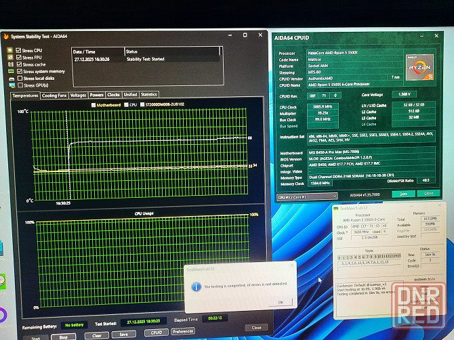The height and width of the screenshot is (340, 454).
Task: Open the Powers tab
Action: [x=96, y=95]
